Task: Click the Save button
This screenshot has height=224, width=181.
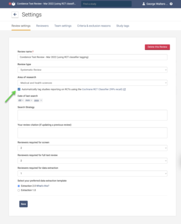Action: [23, 204]
